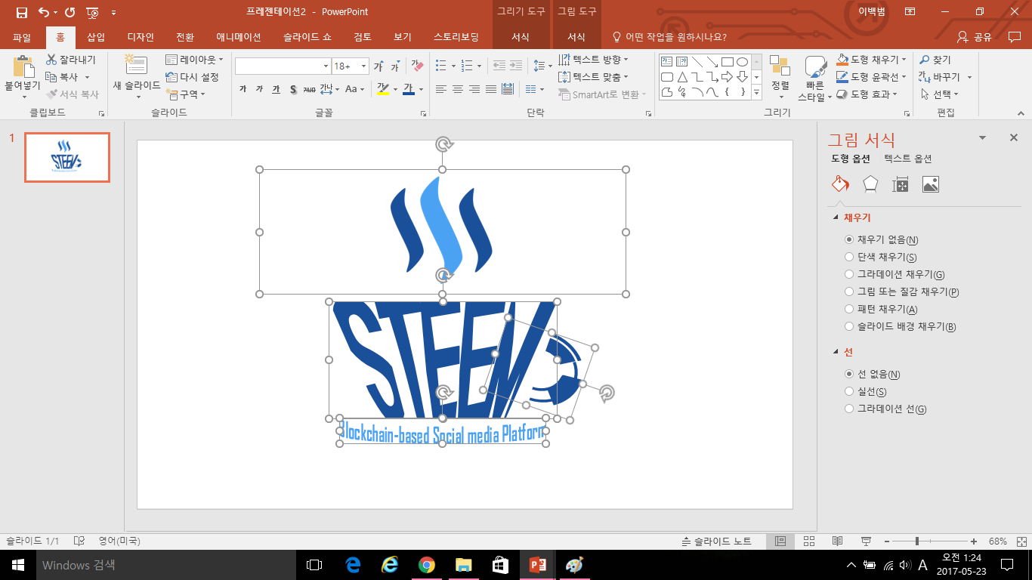Screen dimensions: 1032x580
Task: Select the rectangle shape in shapes gallery
Action: pos(727,62)
